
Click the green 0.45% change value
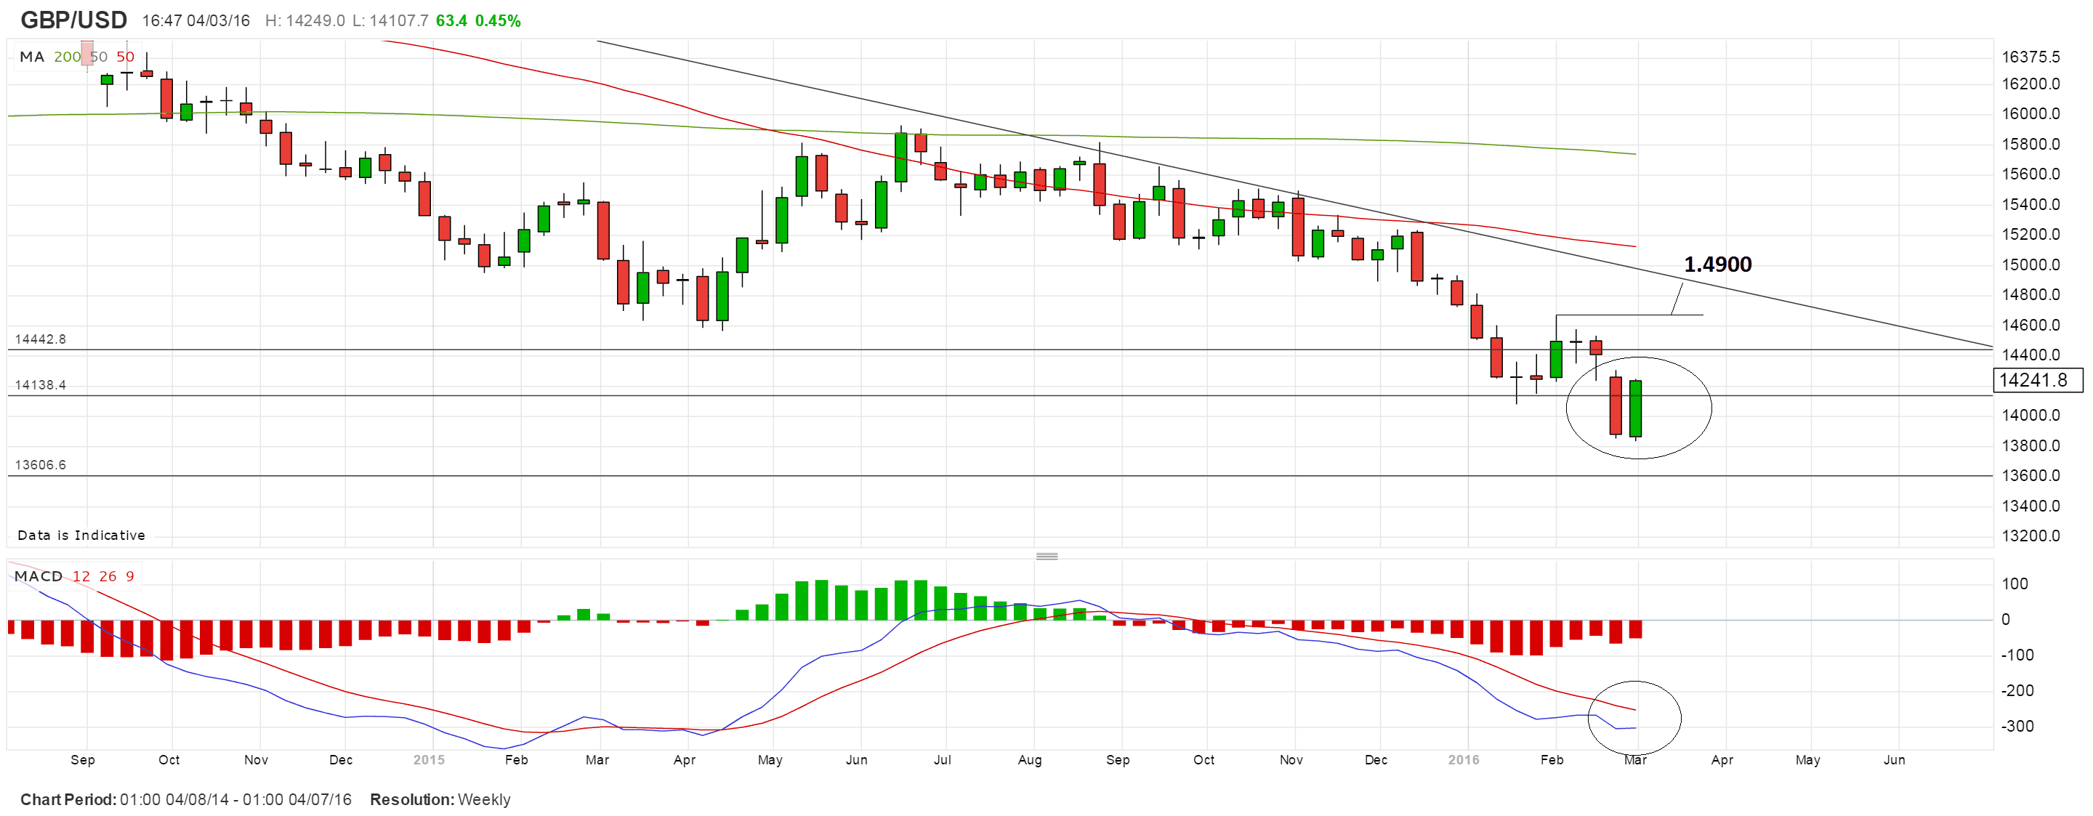coord(497,20)
